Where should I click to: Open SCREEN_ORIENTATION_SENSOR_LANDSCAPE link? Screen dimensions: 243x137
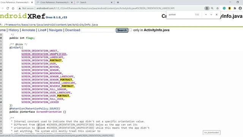[x=47, y=76]
